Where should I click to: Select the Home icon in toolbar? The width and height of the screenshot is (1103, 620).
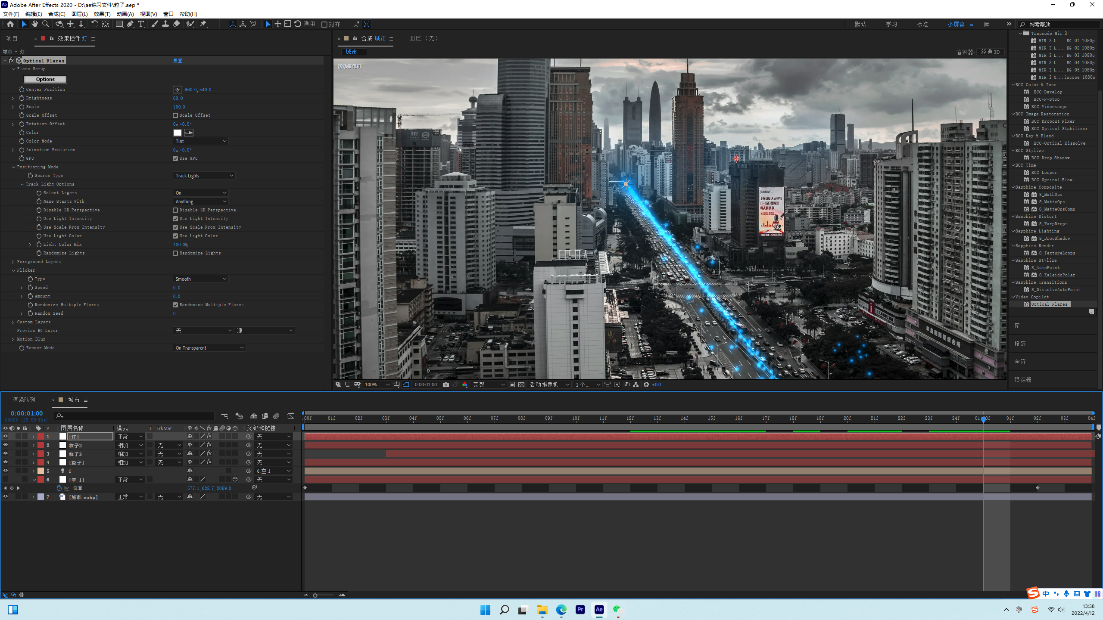[x=10, y=24]
